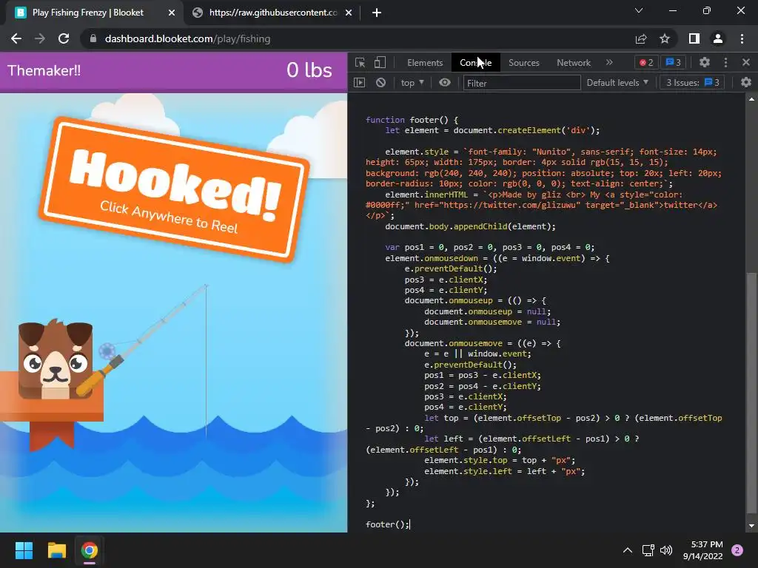Click console scrollbar down arrow
Viewport: 758px width, 568px height.
coord(751,526)
